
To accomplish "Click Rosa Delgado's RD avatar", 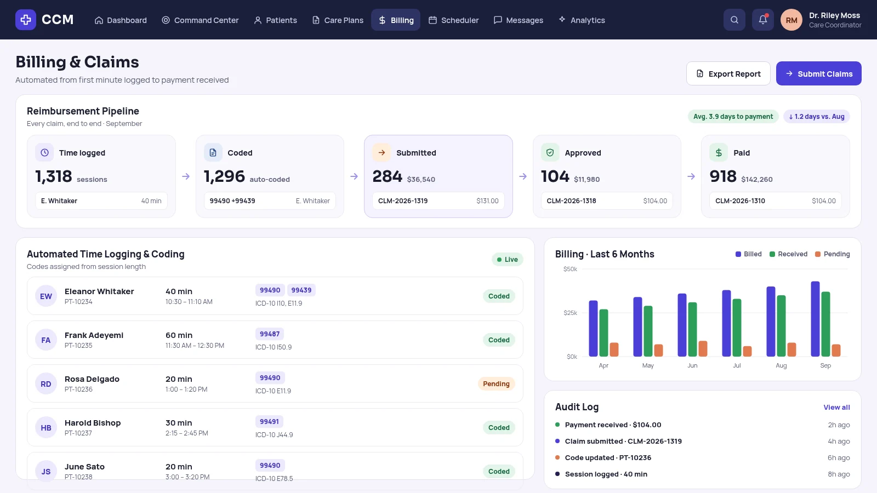I will [x=46, y=384].
